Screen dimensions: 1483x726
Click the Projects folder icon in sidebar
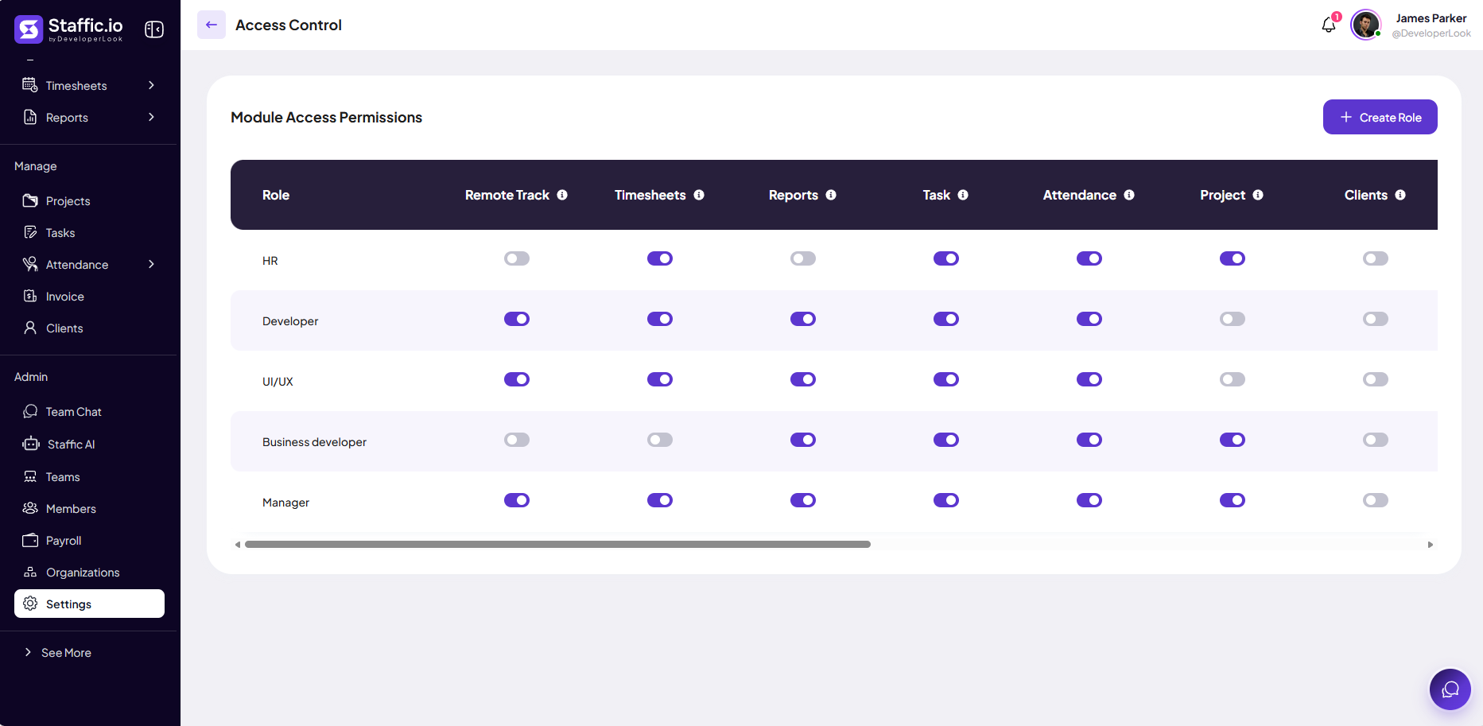(x=30, y=200)
